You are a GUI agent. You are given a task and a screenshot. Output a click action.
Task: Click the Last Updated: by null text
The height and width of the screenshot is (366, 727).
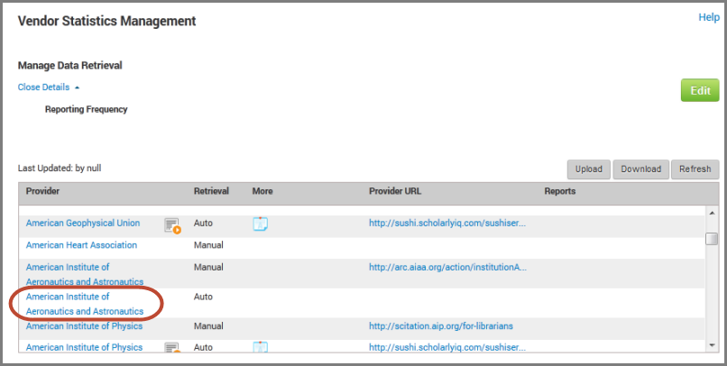point(60,169)
